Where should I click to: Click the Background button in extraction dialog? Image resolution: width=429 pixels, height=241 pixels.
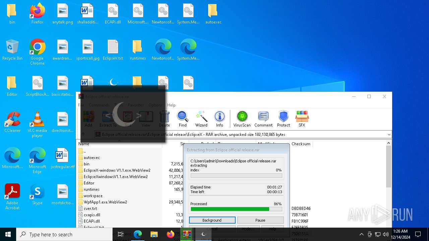click(212, 220)
